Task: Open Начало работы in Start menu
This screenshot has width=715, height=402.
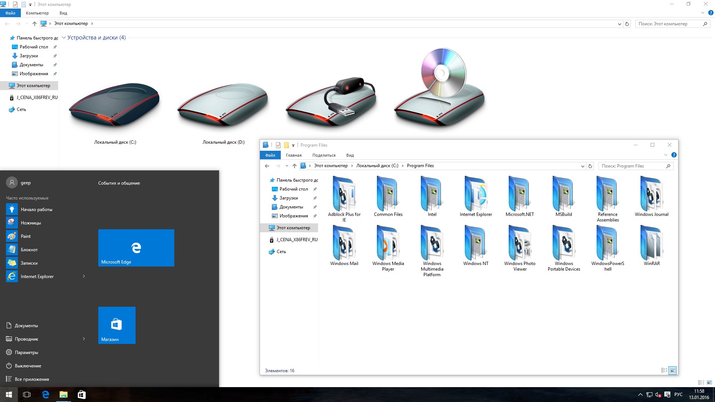Action: [x=46, y=210]
